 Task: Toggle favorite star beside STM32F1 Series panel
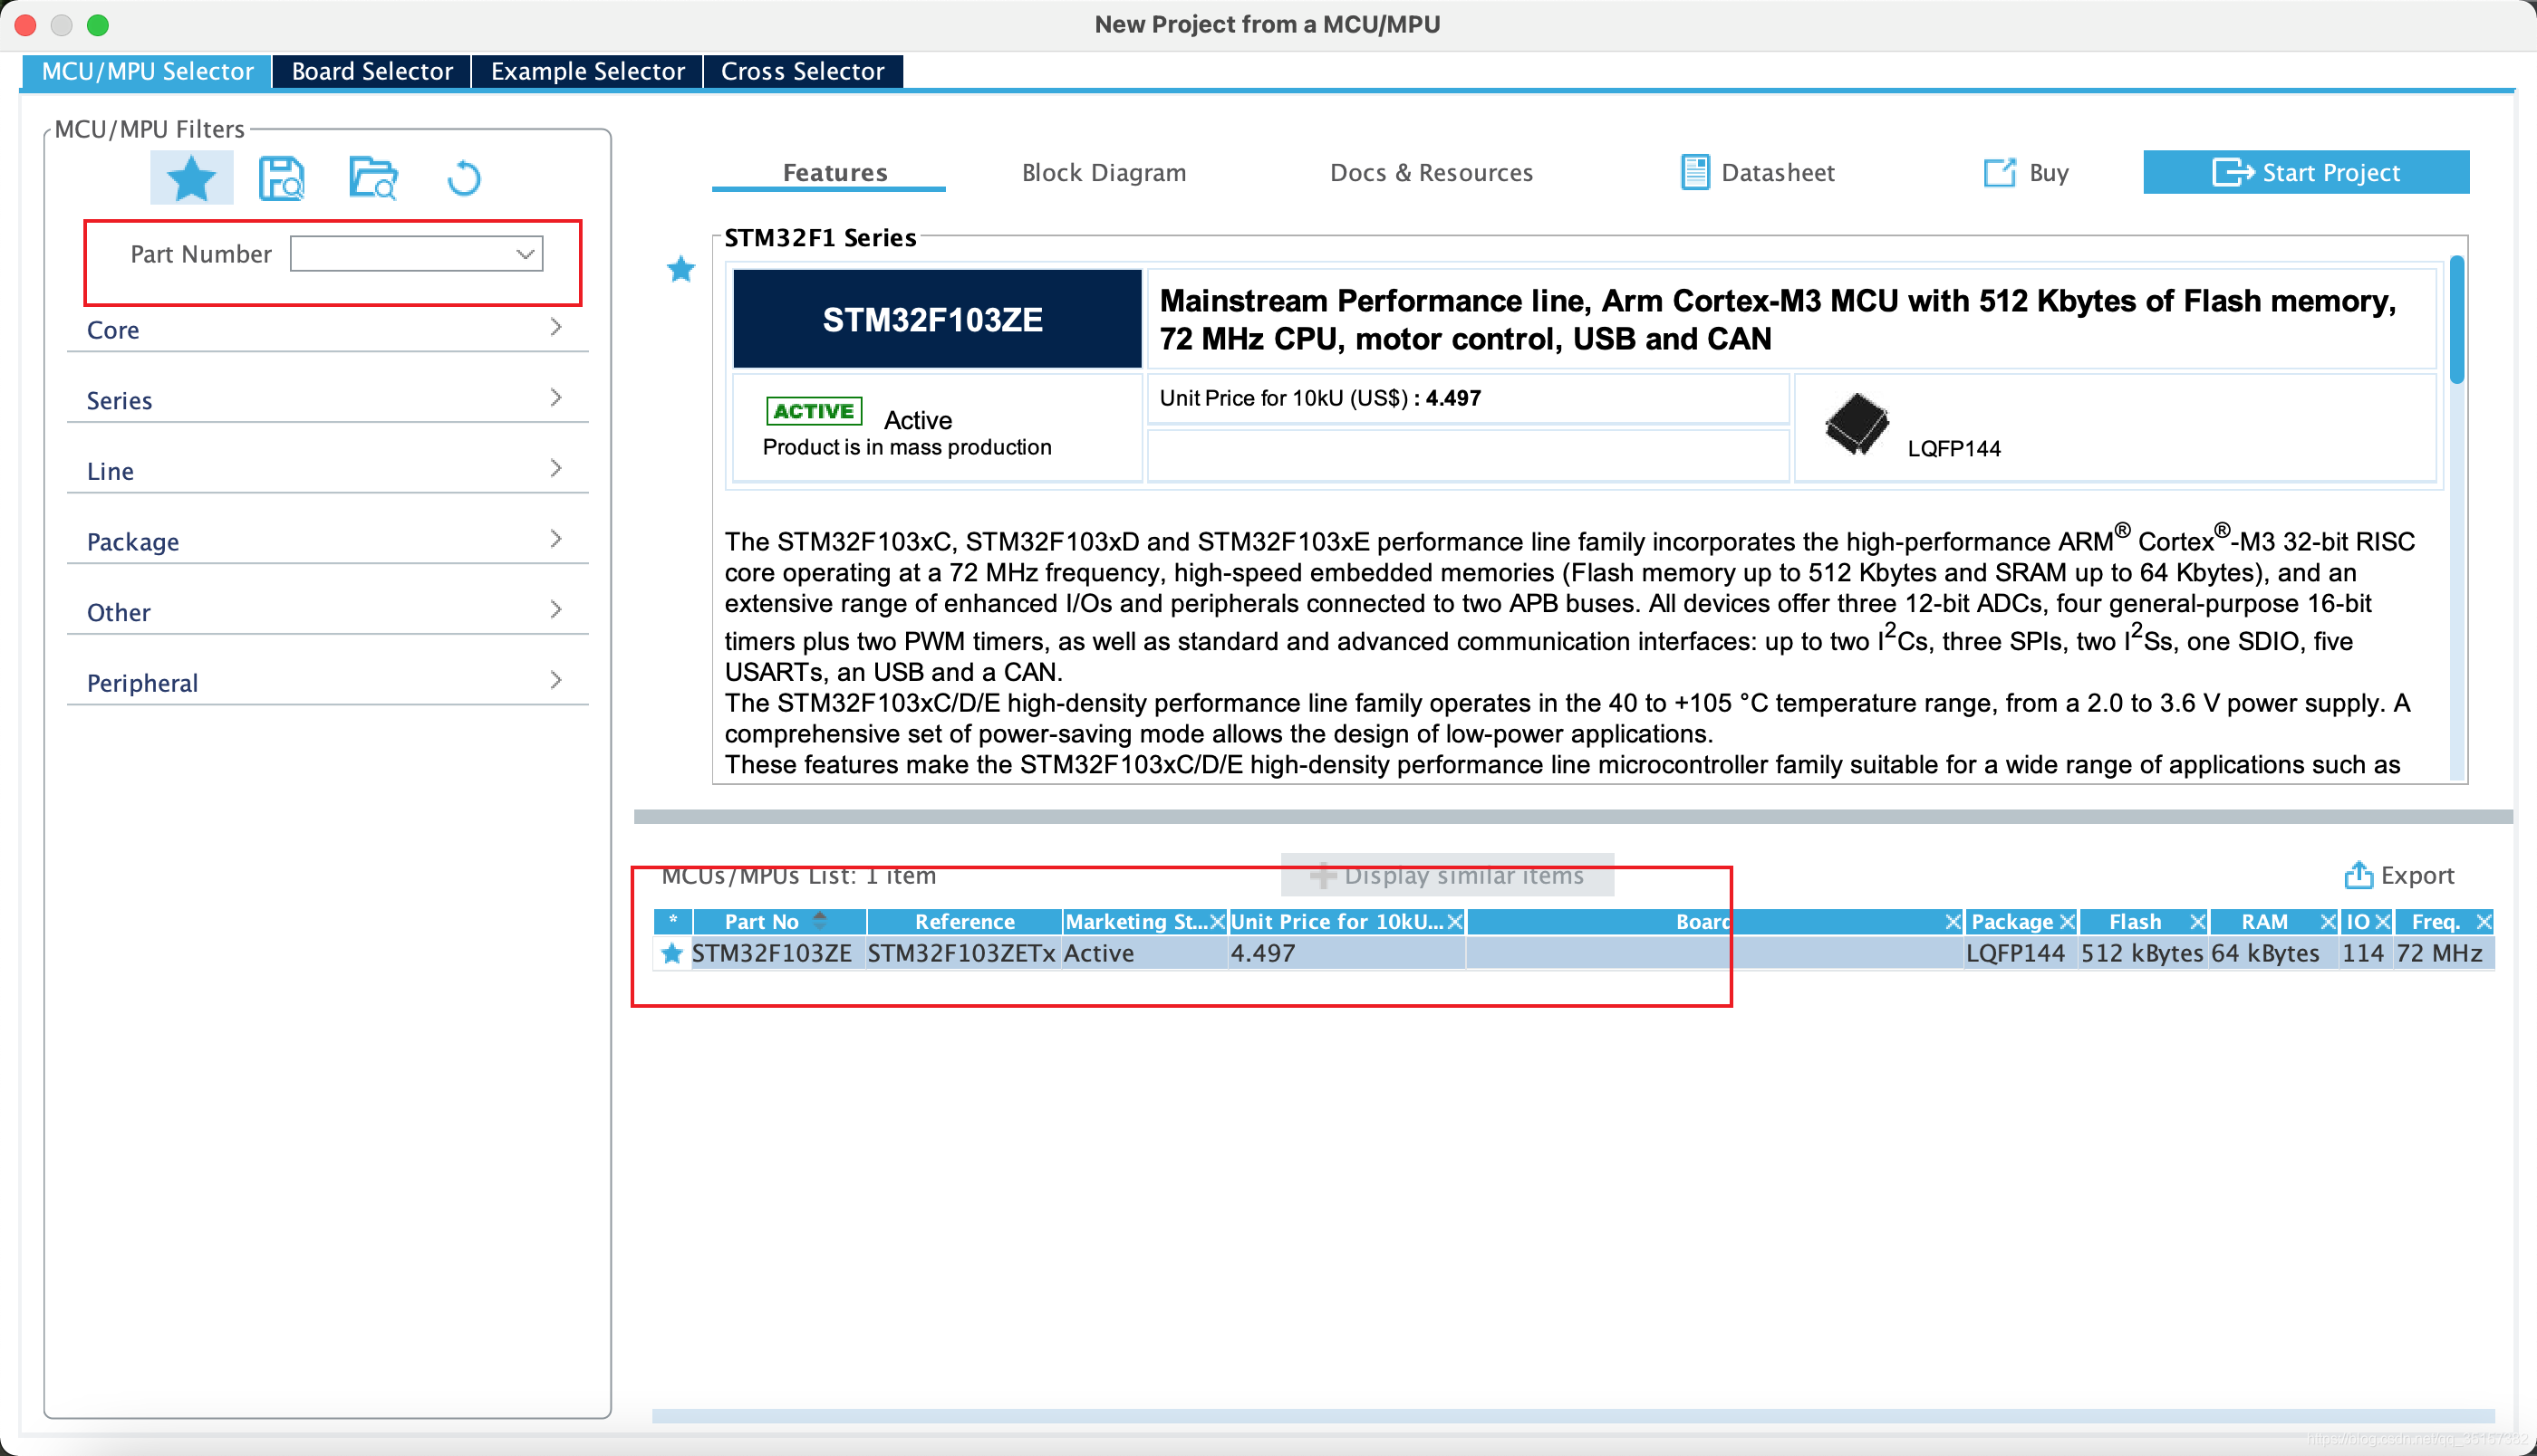coord(681,269)
